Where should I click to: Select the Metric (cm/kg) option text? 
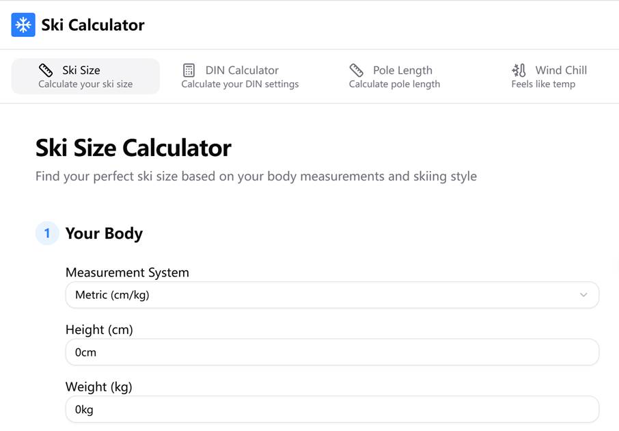pos(112,295)
